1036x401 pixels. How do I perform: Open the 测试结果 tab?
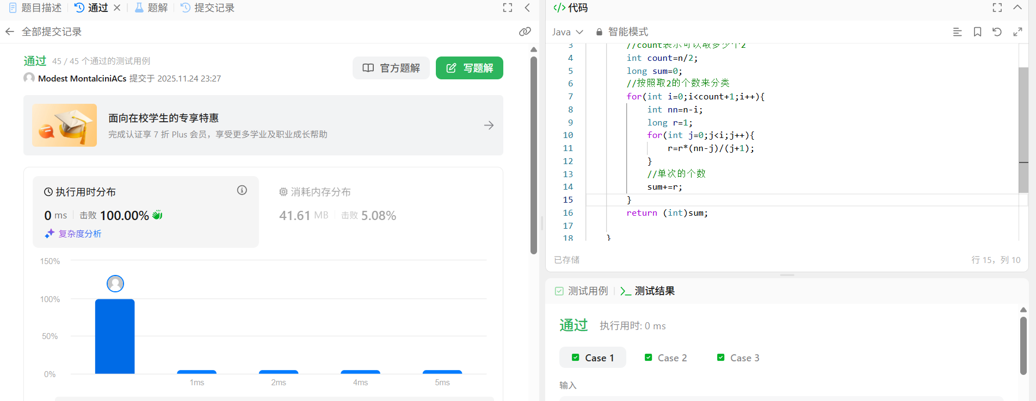[647, 291]
